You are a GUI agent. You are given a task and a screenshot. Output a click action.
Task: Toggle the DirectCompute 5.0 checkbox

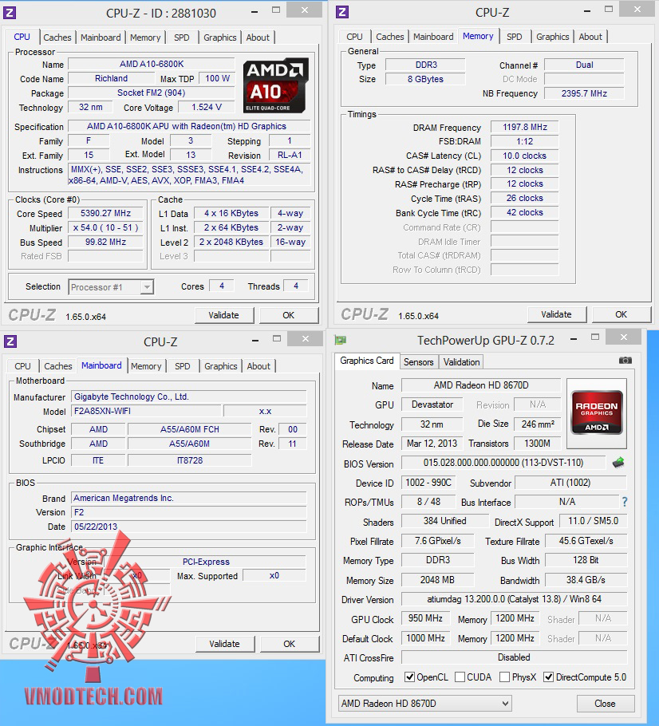pyautogui.click(x=549, y=677)
